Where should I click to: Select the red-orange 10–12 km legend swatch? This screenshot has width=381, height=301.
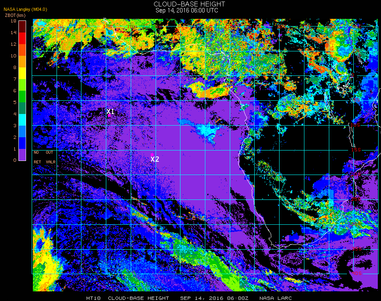click(x=22, y=50)
